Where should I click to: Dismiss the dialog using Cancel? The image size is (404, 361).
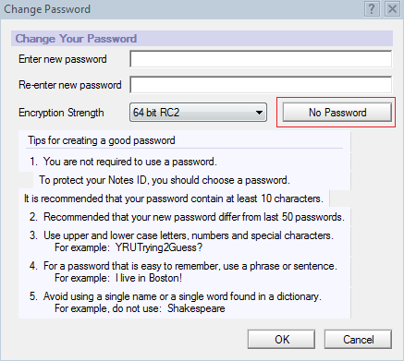click(358, 340)
